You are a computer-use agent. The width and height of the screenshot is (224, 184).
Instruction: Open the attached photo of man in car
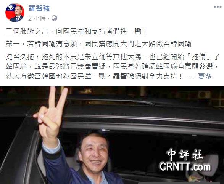pos(112,135)
